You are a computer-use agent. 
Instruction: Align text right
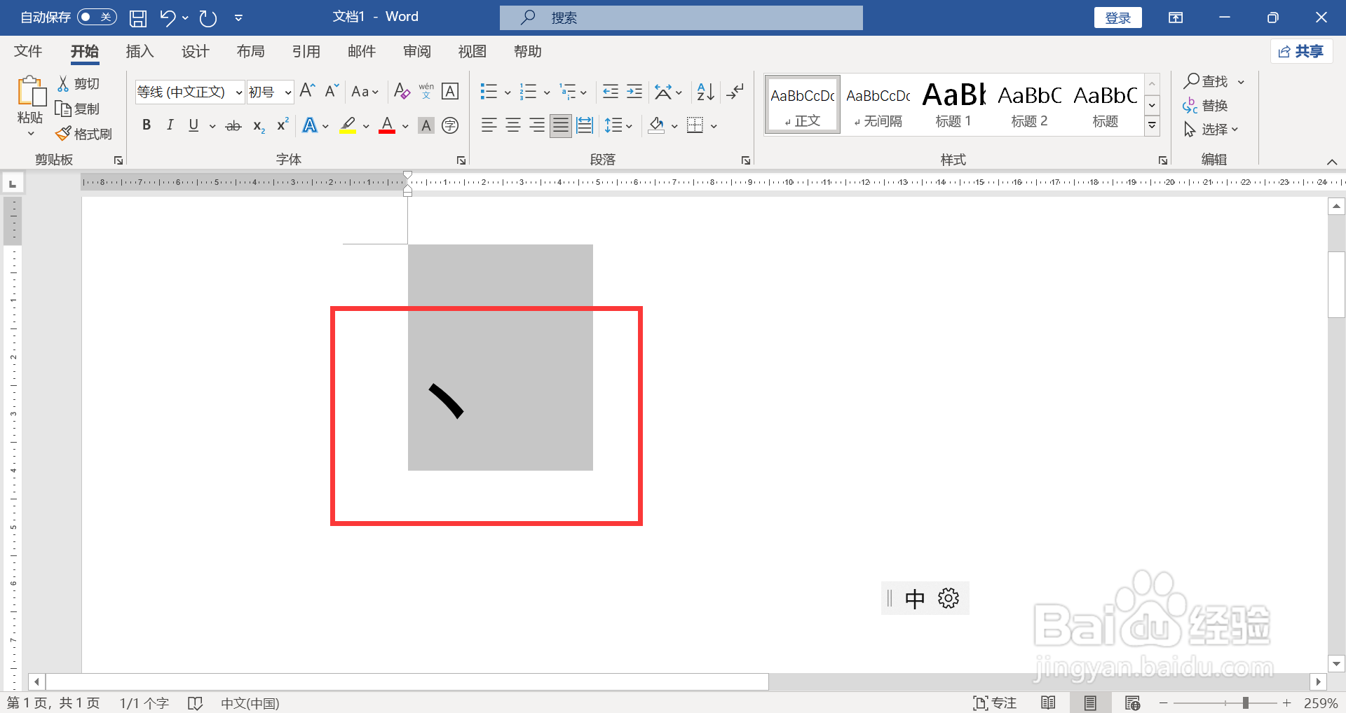[536, 125]
